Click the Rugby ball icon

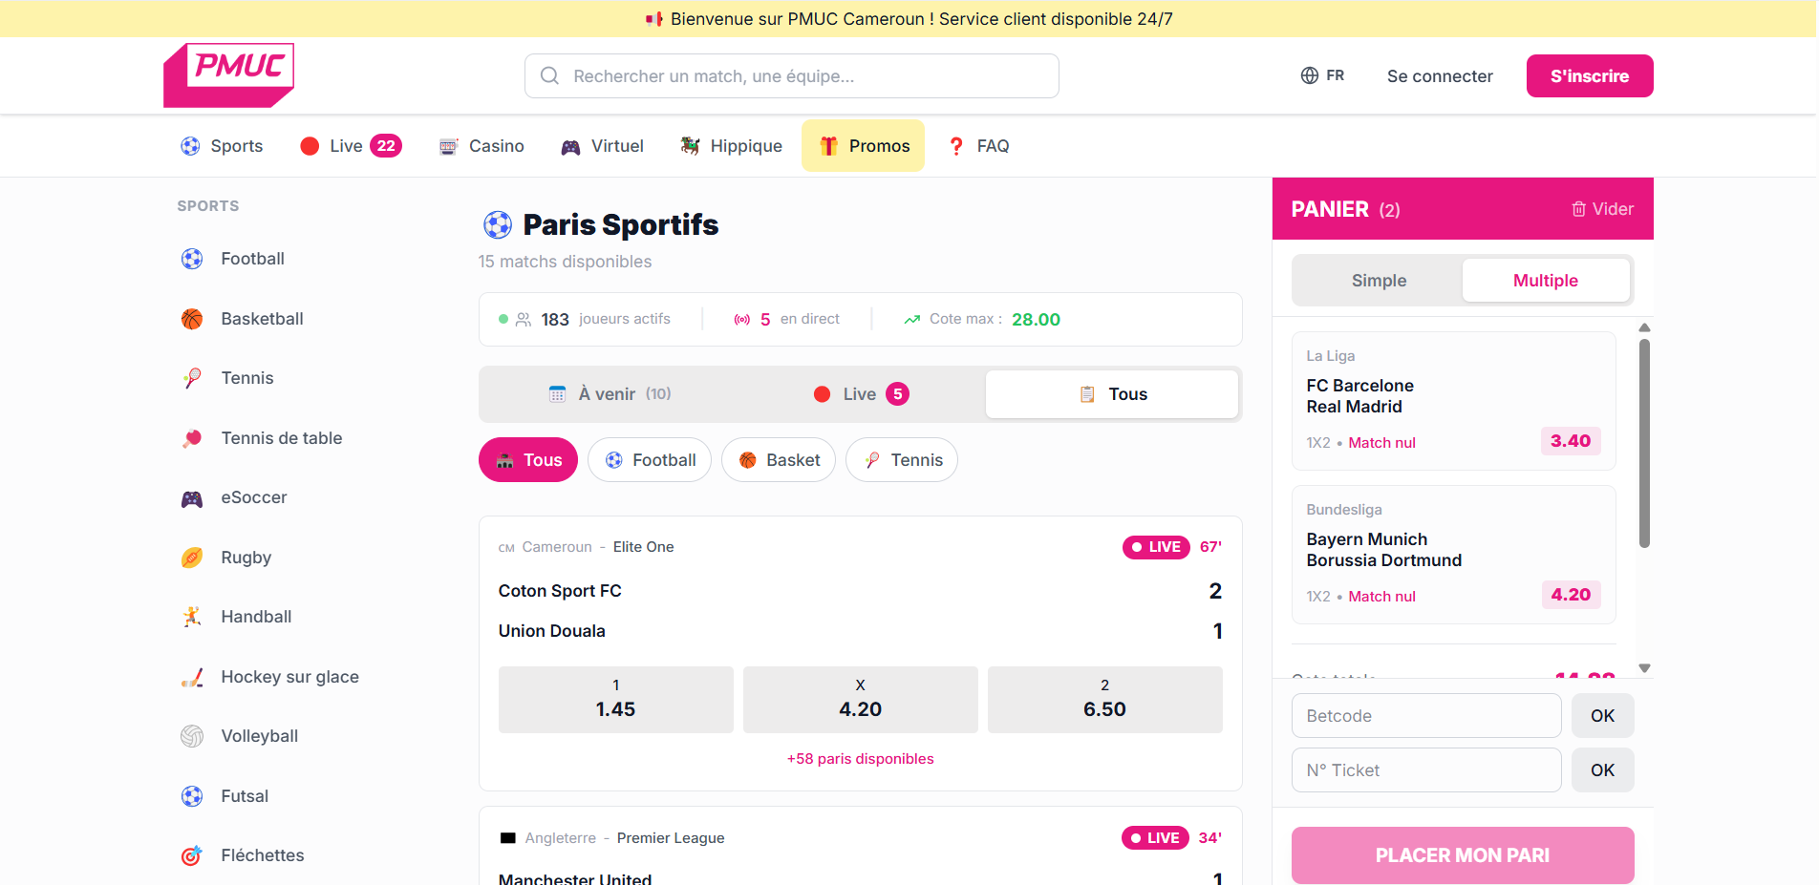click(x=192, y=558)
